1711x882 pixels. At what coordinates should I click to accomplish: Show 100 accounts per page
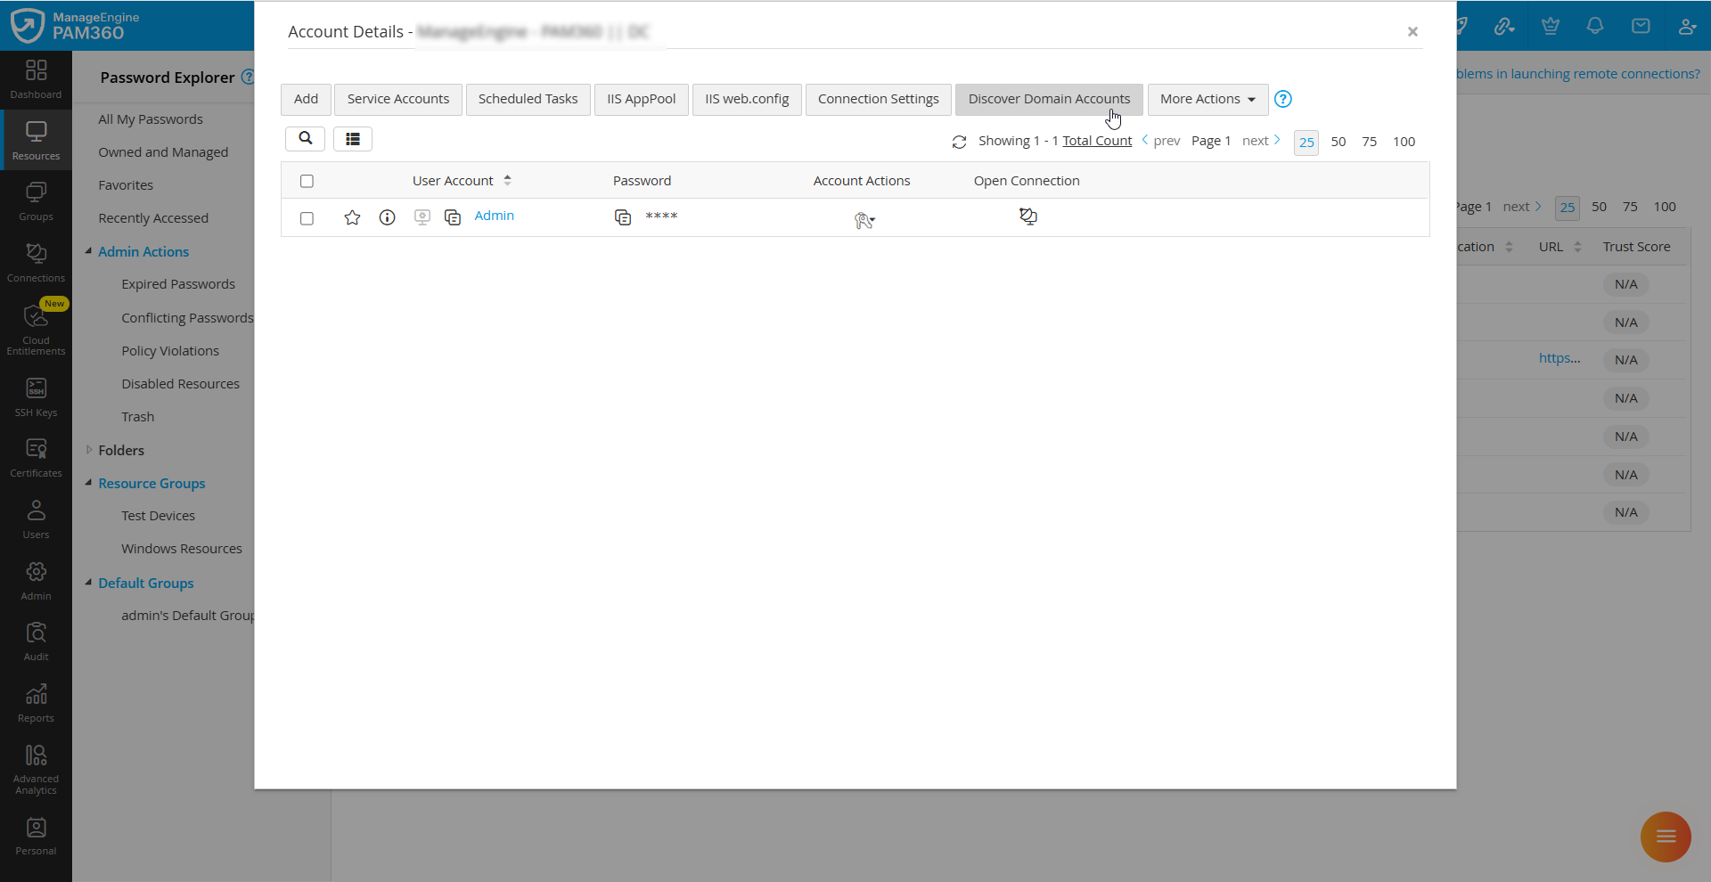point(1404,142)
